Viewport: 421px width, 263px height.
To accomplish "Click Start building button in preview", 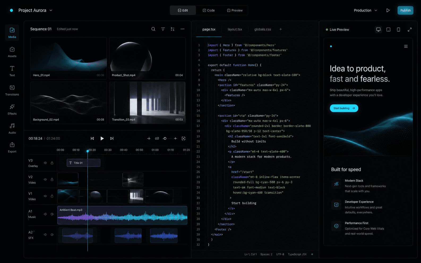I will point(344,108).
